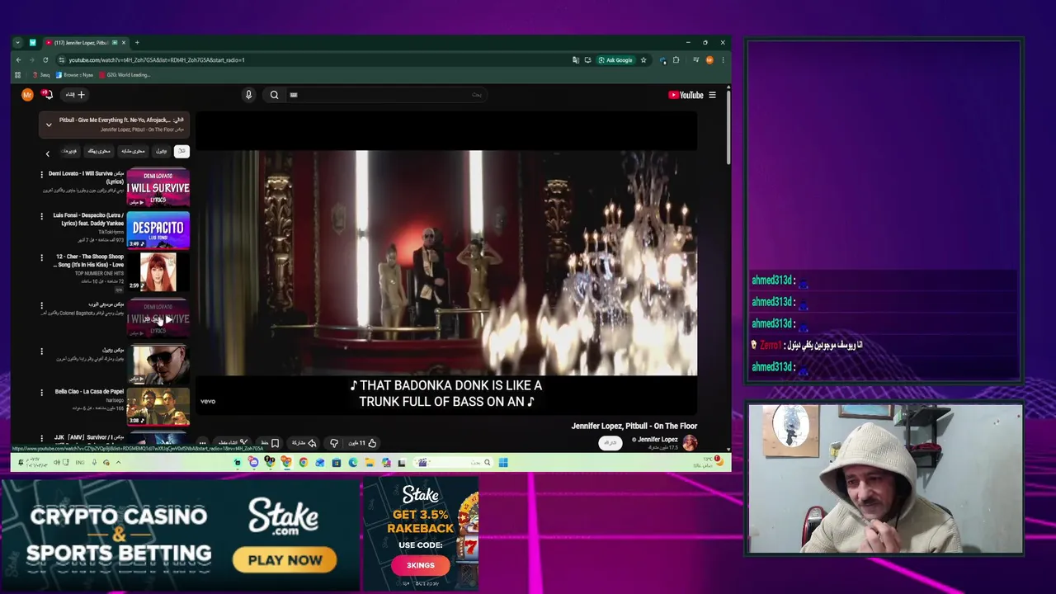Subscribe to Jennifer Lopez with the white button
Screen dimensions: 1056x594
tap(610, 443)
